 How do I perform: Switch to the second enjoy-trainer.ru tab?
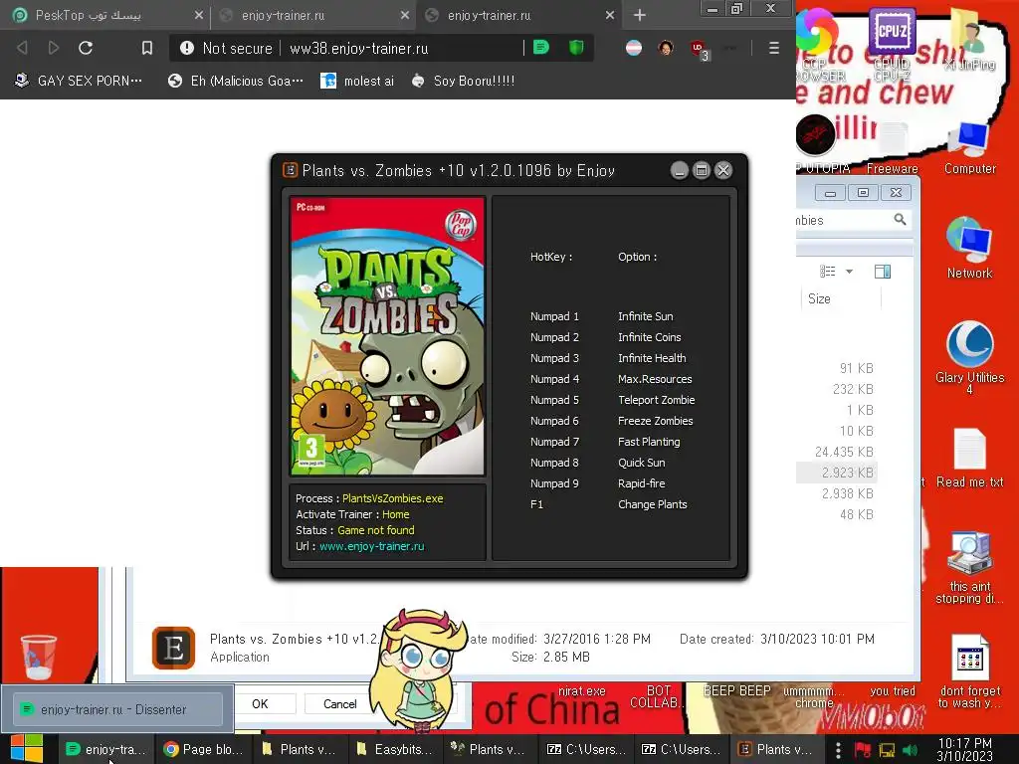tap(311, 15)
